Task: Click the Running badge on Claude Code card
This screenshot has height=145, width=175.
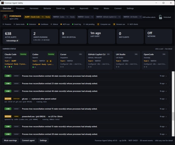Action: (23, 54)
